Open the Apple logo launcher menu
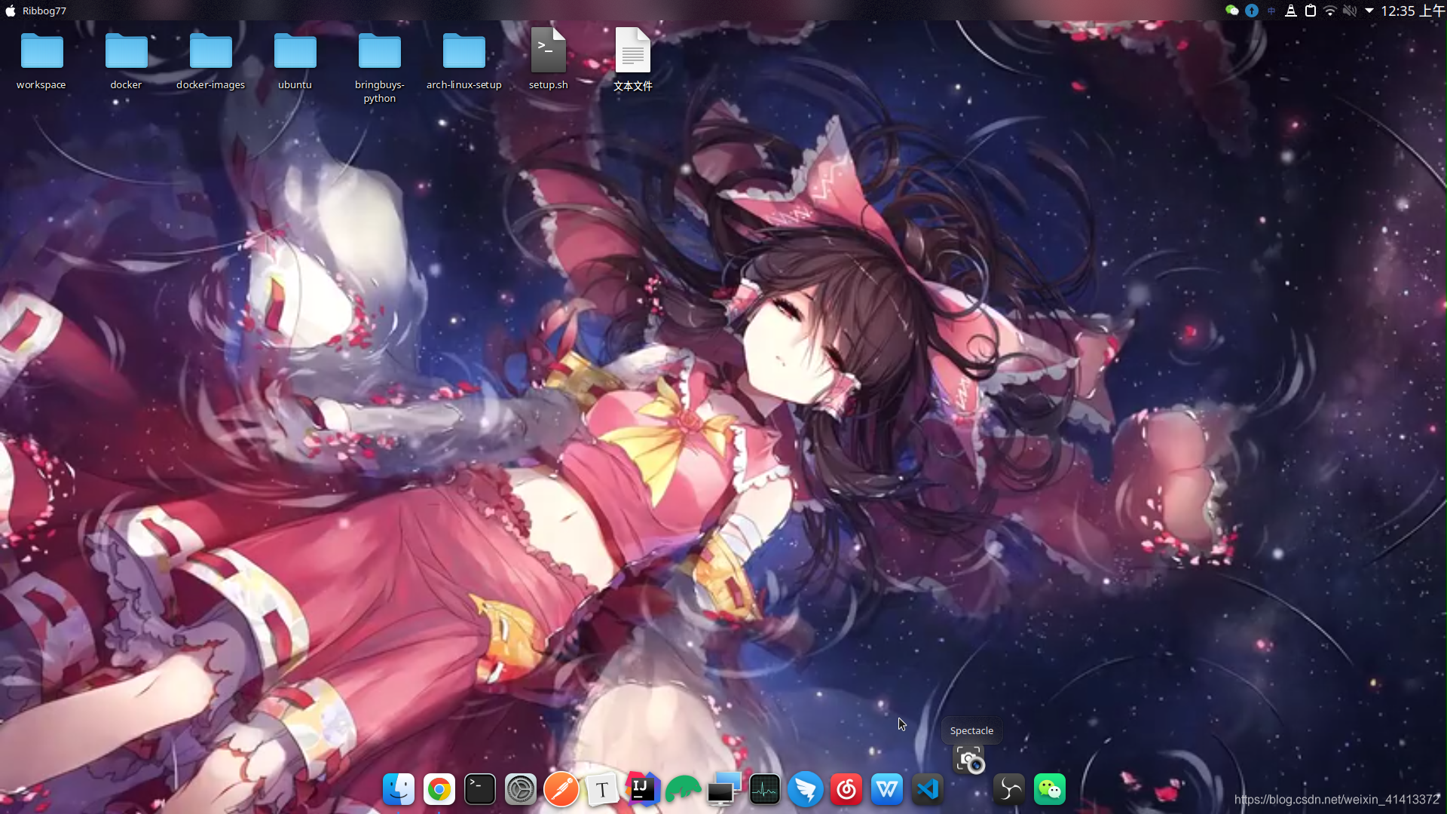 (x=11, y=11)
